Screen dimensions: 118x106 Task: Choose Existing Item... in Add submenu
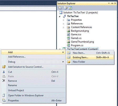pos(90,57)
